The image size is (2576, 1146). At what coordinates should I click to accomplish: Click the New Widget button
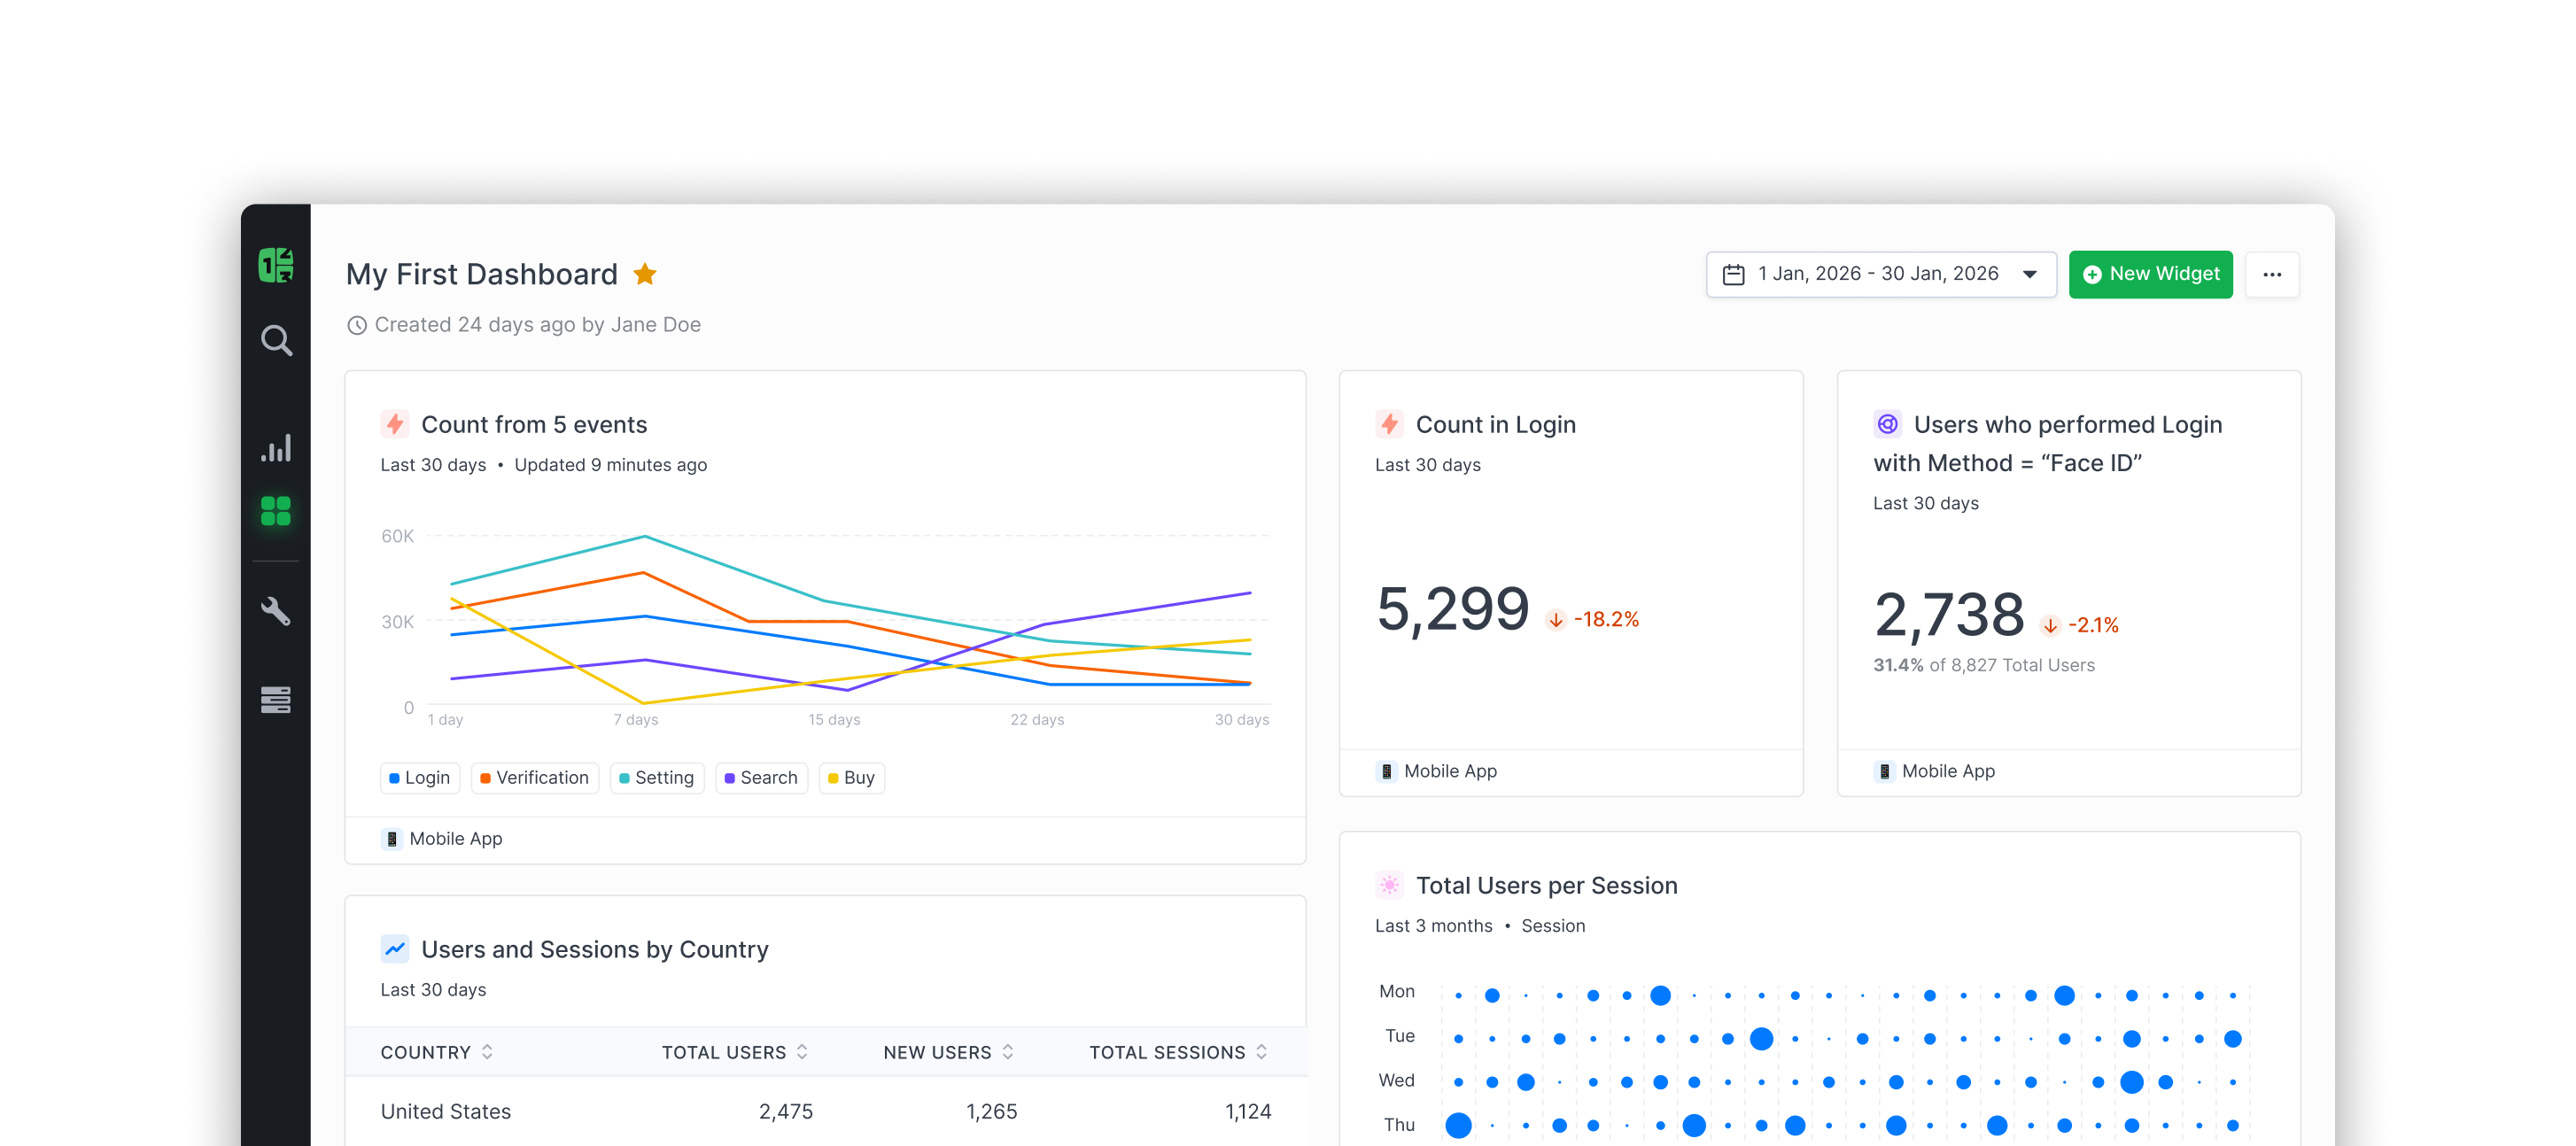pos(2150,274)
